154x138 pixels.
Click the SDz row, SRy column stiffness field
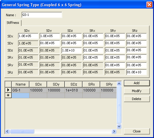[x=115, y=50]
